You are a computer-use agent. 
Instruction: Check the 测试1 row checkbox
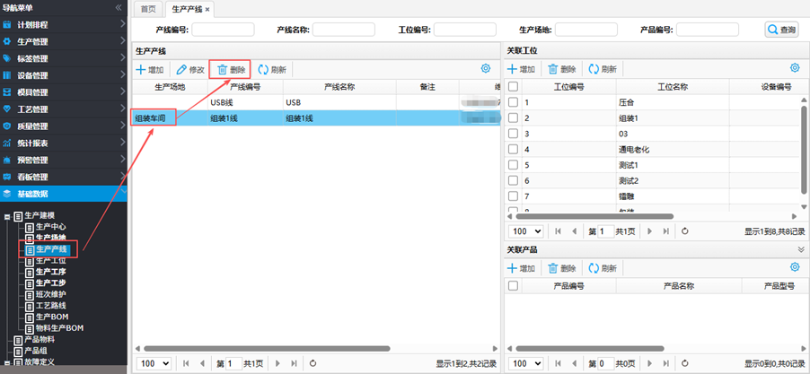click(513, 165)
